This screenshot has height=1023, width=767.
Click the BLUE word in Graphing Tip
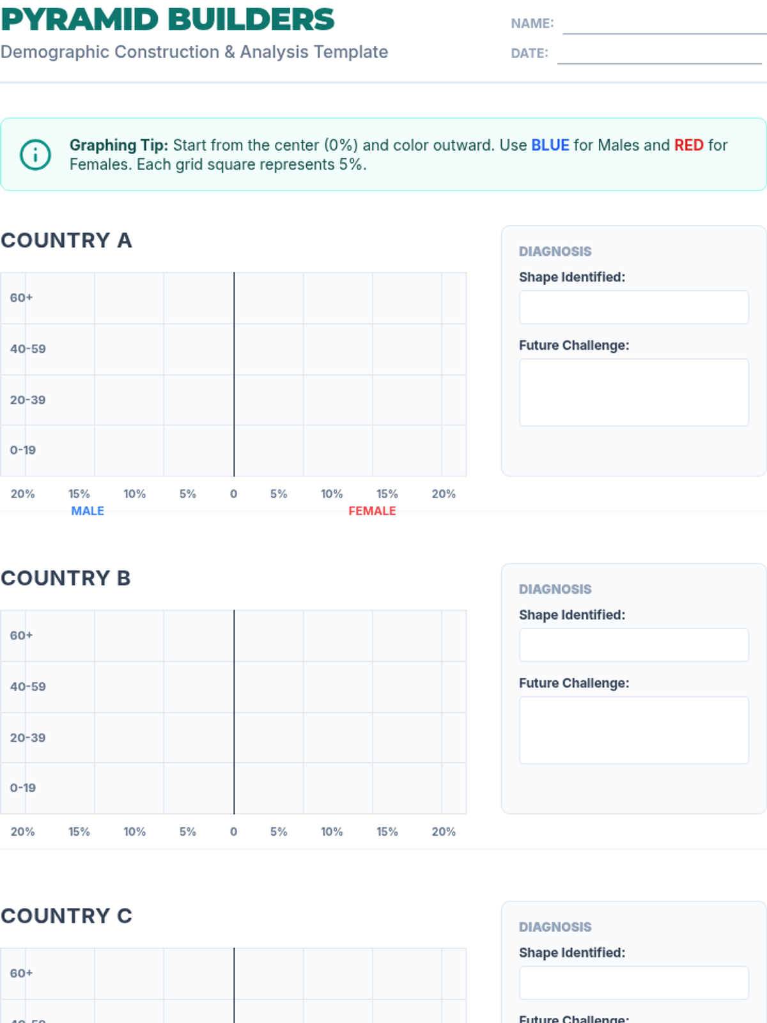click(x=550, y=145)
